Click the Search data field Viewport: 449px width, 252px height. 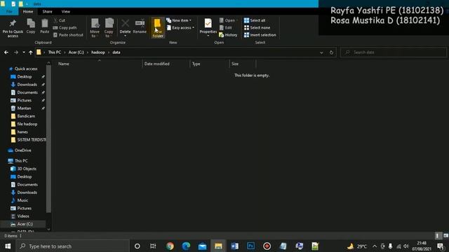click(x=394, y=52)
